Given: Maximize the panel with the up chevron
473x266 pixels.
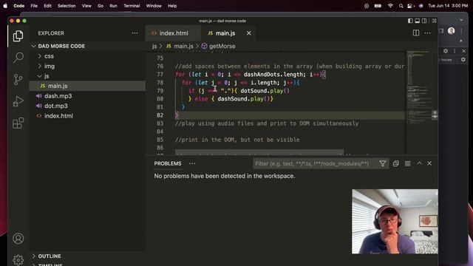Looking at the screenshot, I should (x=419, y=163).
